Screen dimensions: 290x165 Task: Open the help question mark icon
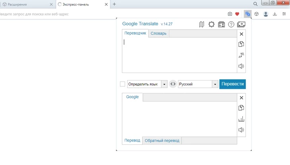tap(231, 24)
